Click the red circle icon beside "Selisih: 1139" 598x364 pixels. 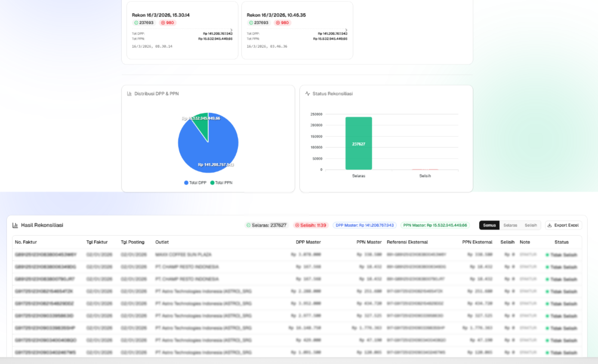pos(297,225)
